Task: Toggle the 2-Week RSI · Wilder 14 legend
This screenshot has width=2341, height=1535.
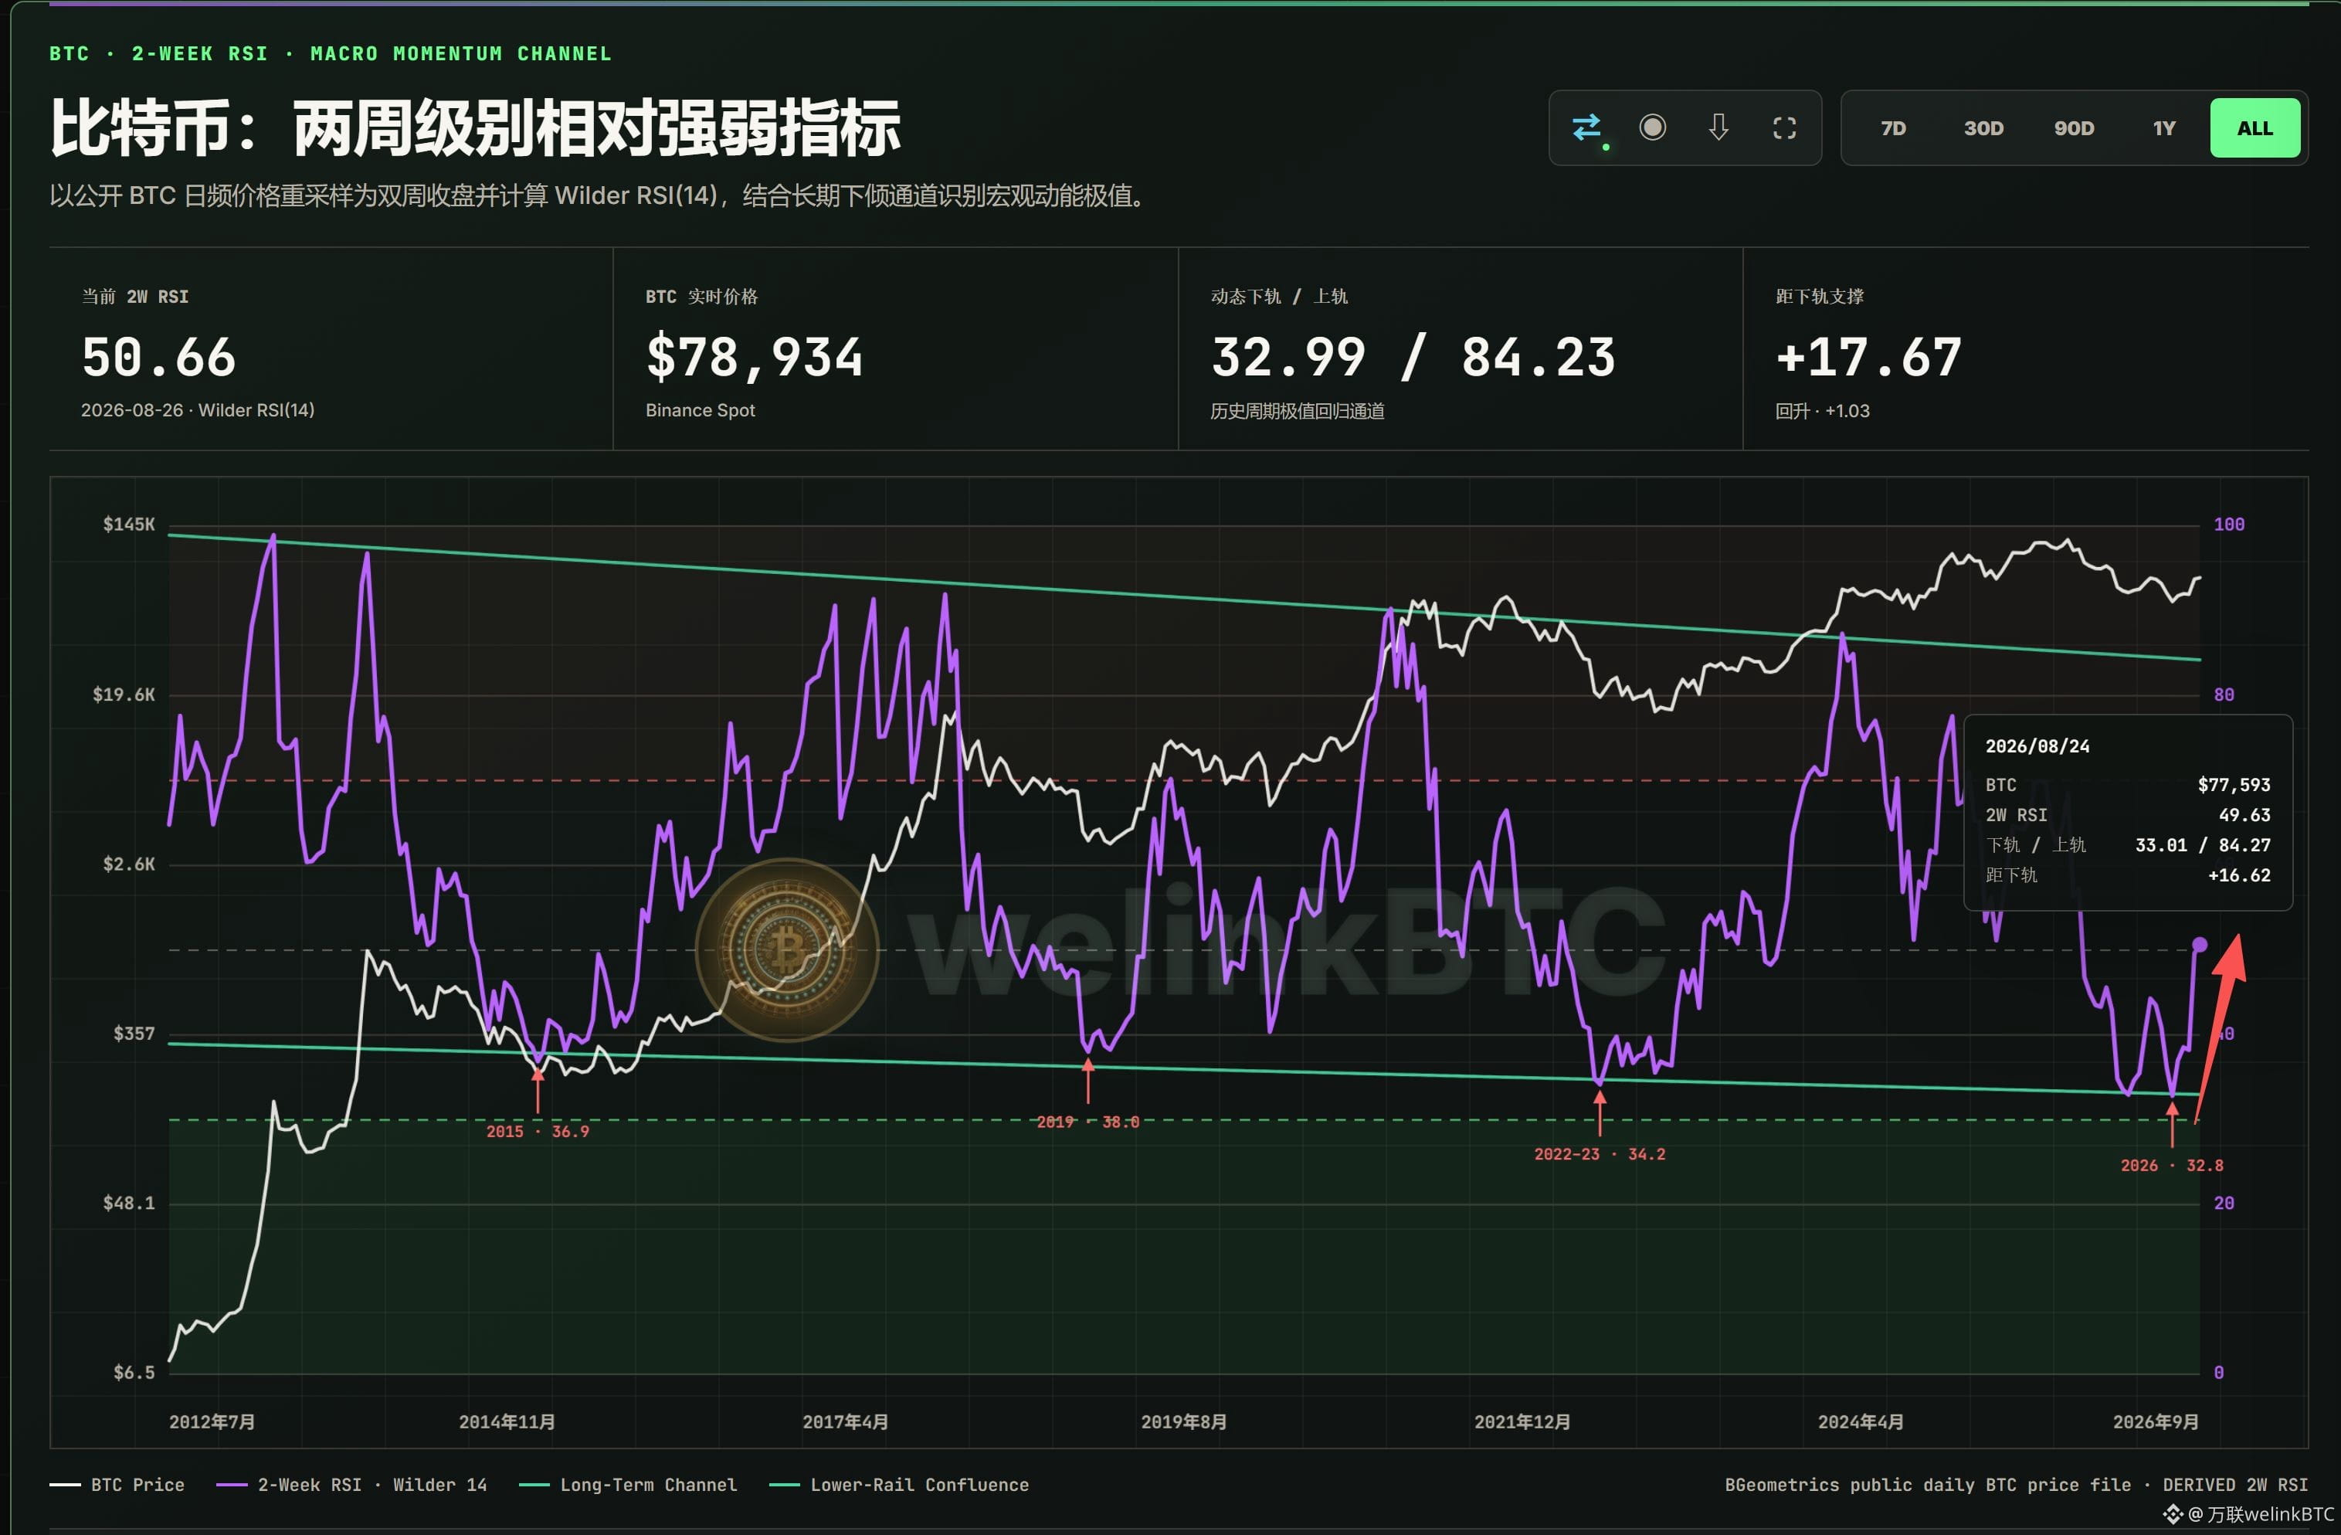Action: pos(351,1485)
